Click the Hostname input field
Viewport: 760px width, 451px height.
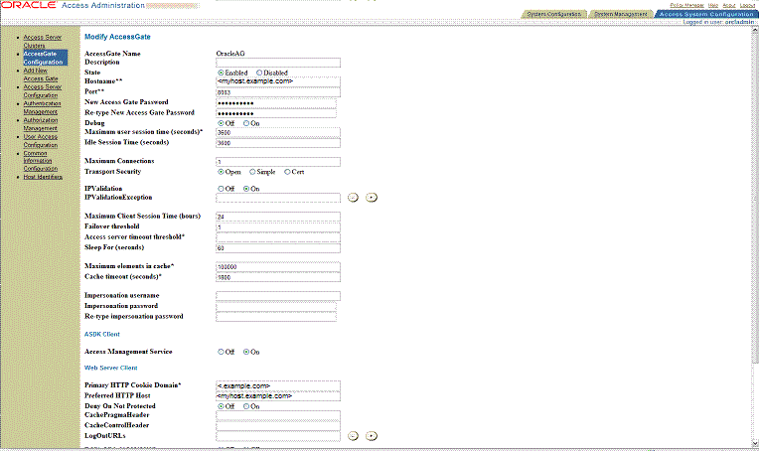coord(278,81)
